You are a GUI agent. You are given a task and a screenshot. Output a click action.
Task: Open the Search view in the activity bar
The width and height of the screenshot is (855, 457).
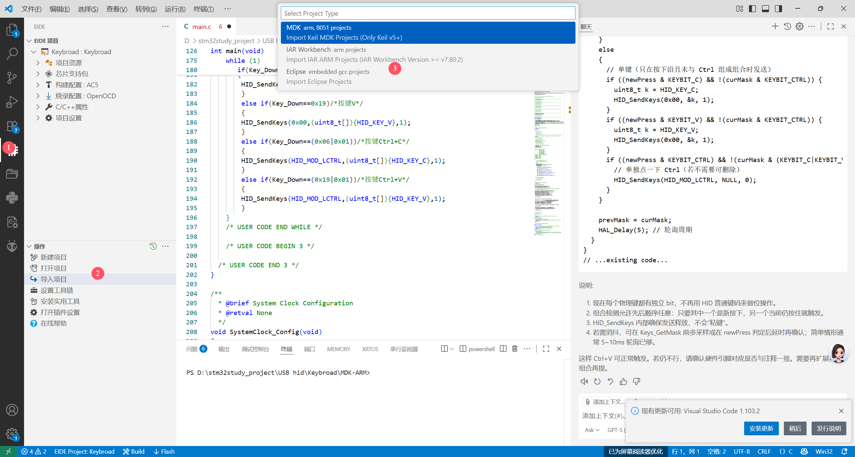coord(12,53)
